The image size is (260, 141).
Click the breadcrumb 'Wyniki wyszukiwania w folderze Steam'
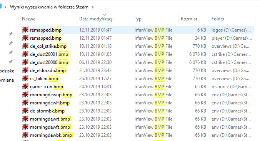click(x=49, y=7)
